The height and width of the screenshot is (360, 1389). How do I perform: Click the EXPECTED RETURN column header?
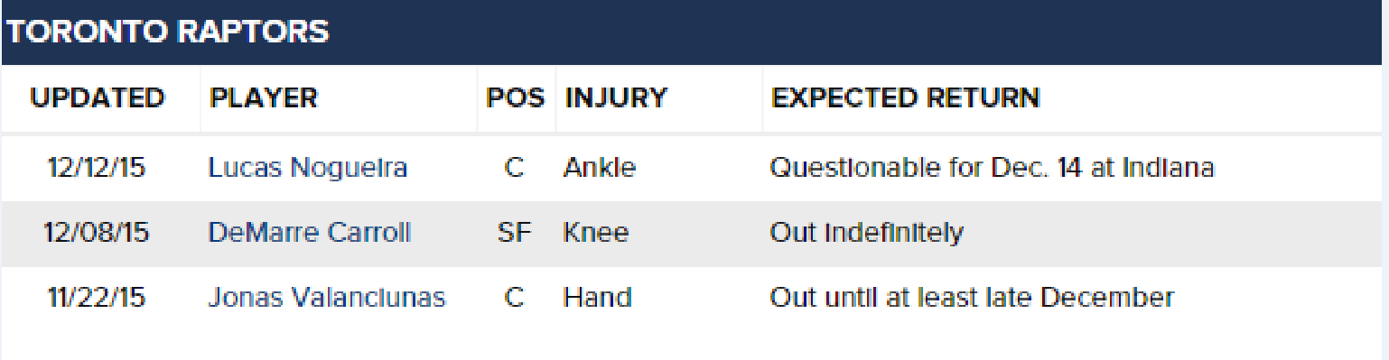tap(905, 97)
